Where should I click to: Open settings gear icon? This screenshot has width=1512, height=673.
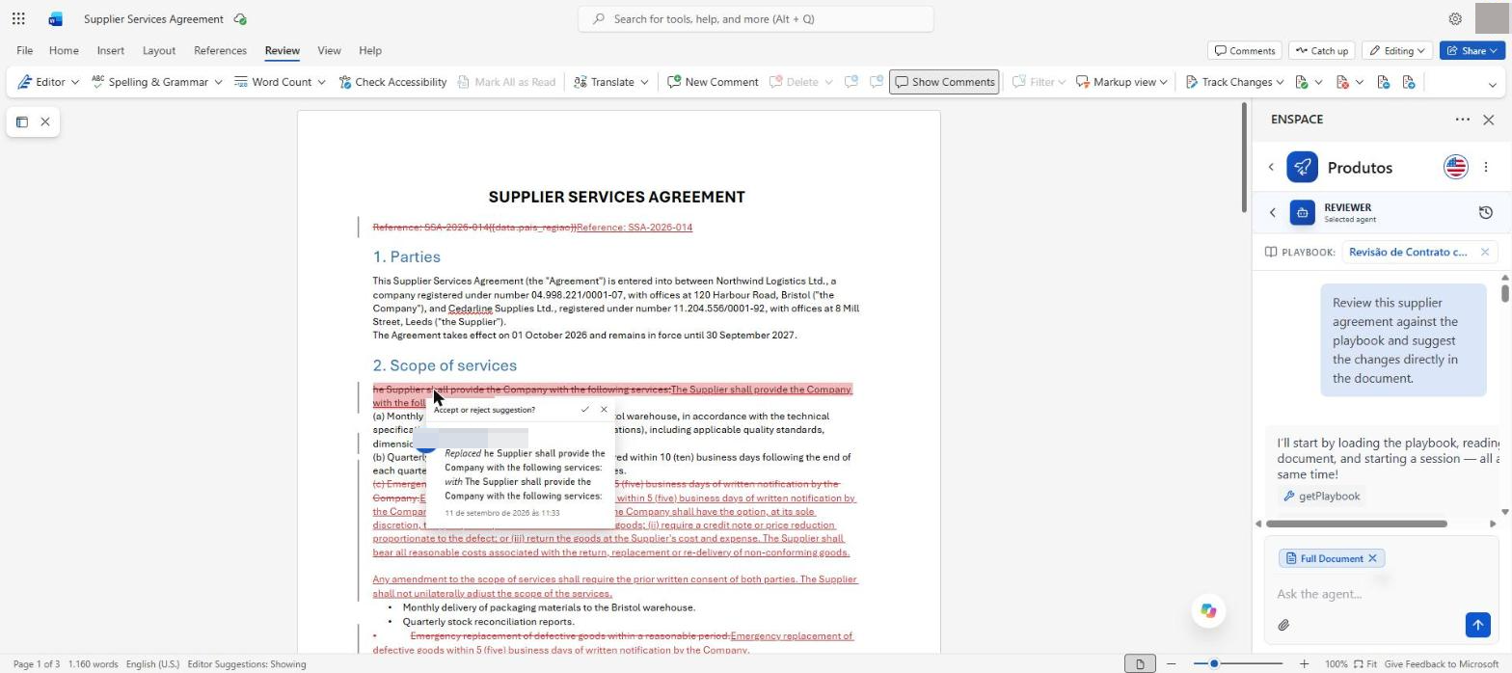(1455, 18)
